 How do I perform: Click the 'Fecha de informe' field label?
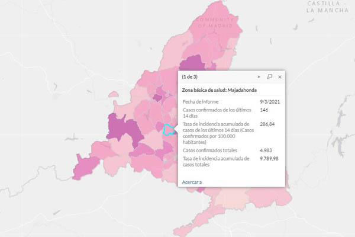201,102
